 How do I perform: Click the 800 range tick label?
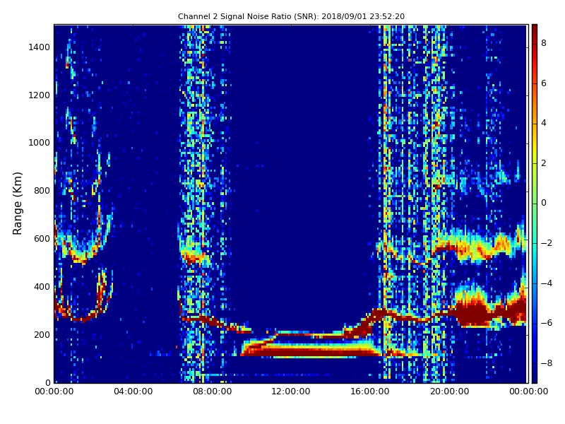[42, 191]
